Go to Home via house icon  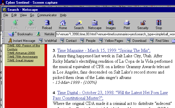coord(63,25)
